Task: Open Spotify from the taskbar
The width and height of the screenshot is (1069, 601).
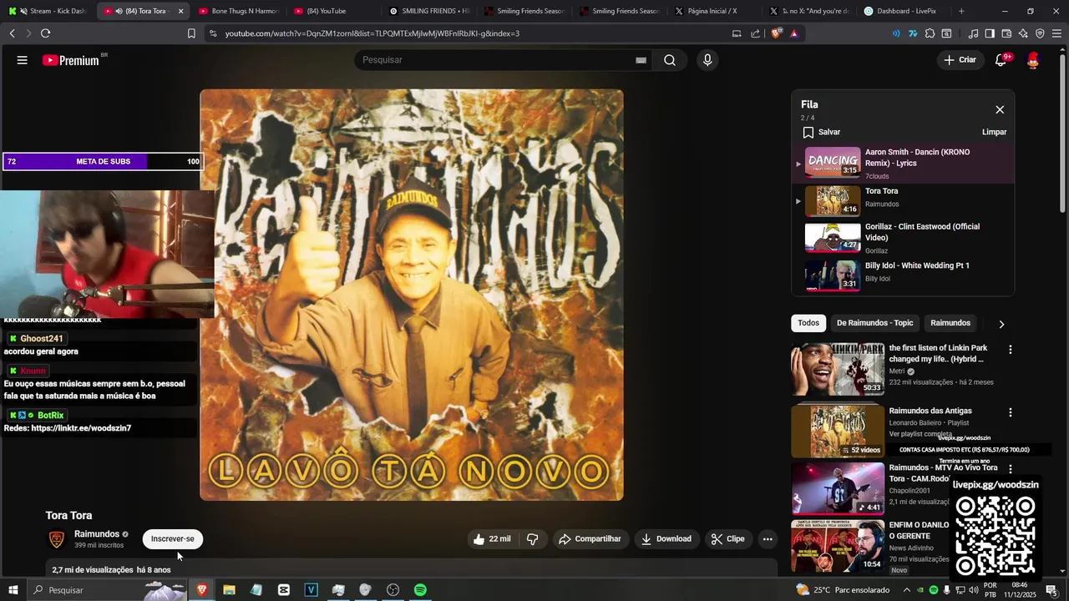Action: pos(420,590)
